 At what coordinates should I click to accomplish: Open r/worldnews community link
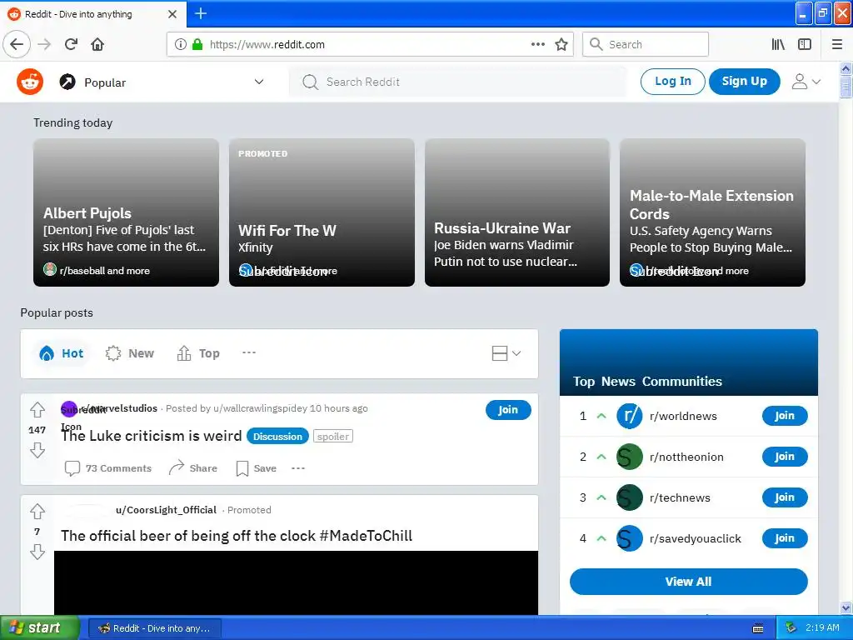click(x=683, y=416)
